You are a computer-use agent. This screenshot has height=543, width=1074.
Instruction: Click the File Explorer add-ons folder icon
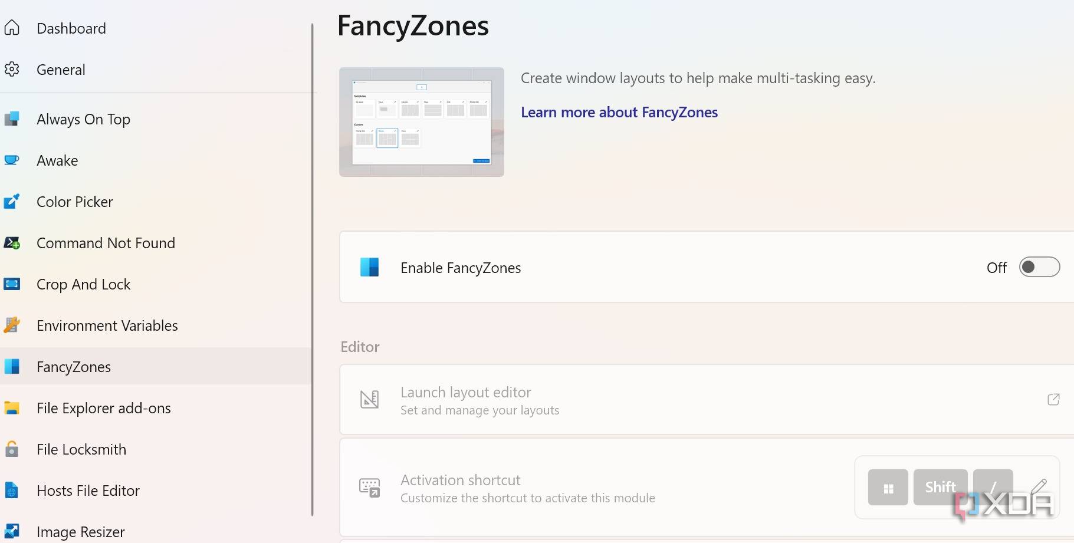click(x=12, y=407)
